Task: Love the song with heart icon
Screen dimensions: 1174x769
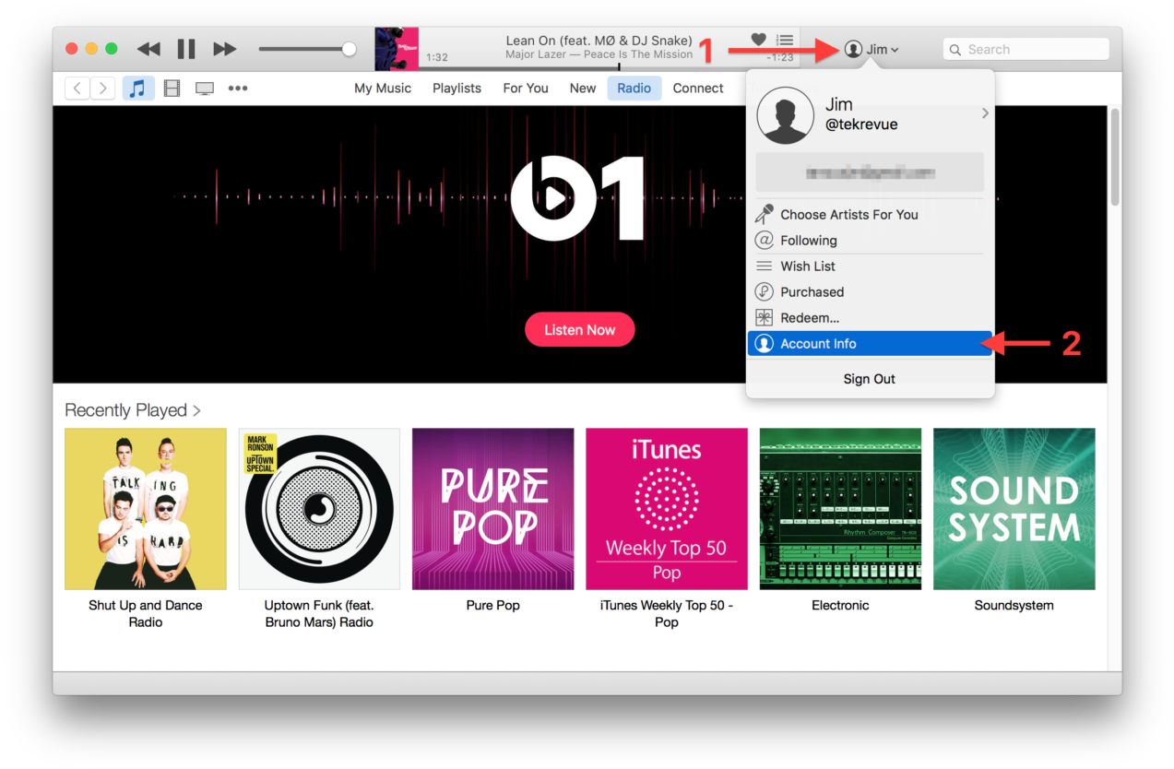Action: click(758, 40)
